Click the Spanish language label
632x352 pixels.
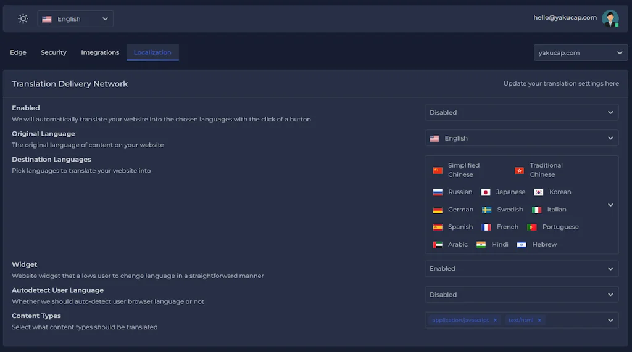(x=460, y=227)
